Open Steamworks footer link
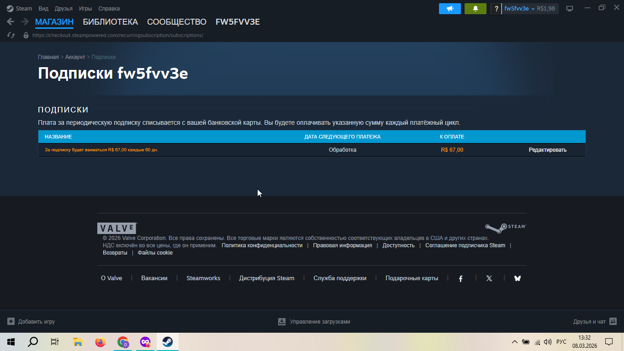 pyautogui.click(x=203, y=278)
